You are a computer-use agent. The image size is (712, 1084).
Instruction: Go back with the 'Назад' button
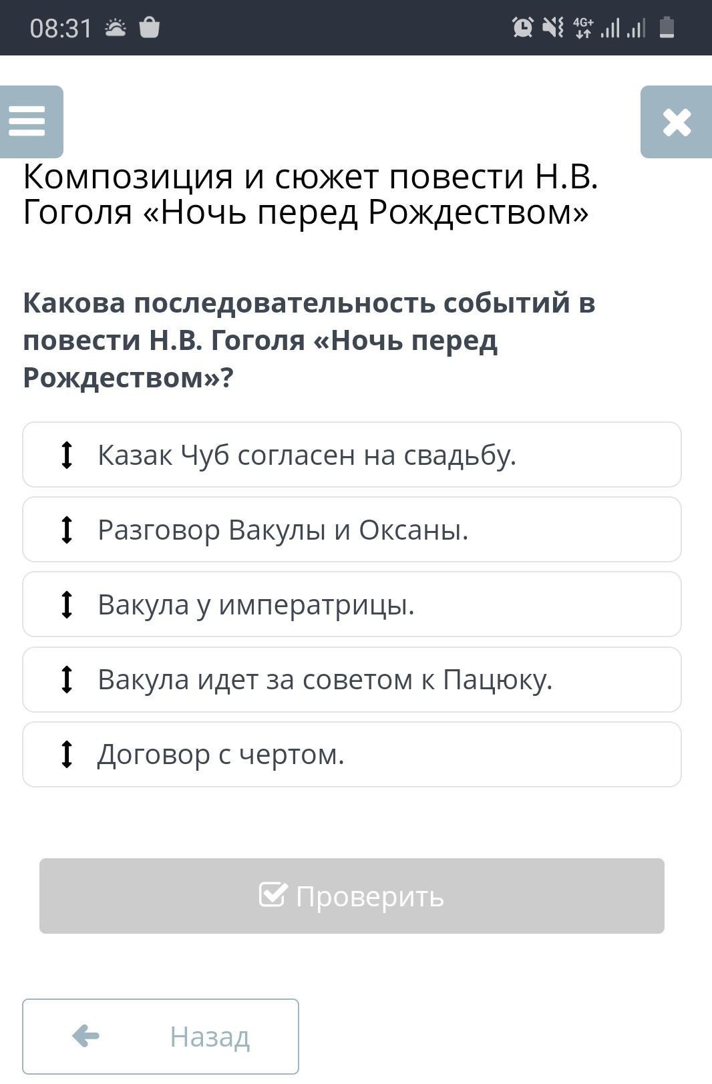coord(160,1036)
